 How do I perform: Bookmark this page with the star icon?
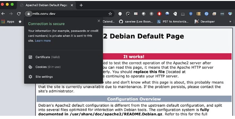[110, 14]
